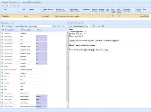This screenshot has height=112, width=151.
Task: Click the green sheet icon beside the delete file icon
Action: [x=15, y=6]
